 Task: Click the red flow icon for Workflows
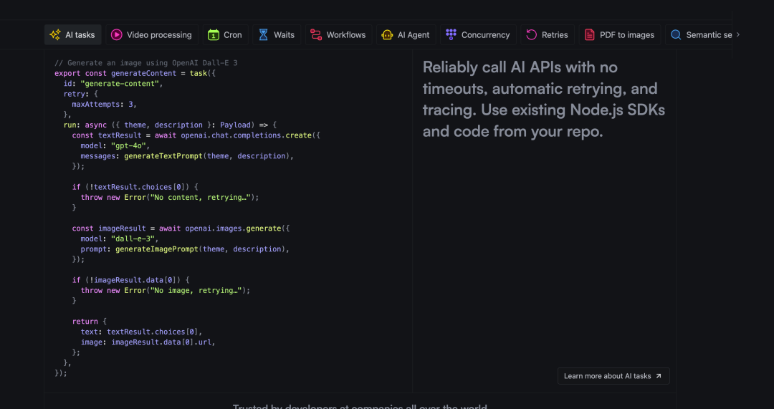click(316, 34)
